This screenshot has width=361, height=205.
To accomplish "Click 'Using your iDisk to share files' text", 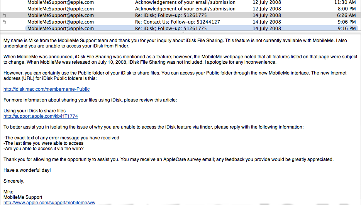I will 34,111.
